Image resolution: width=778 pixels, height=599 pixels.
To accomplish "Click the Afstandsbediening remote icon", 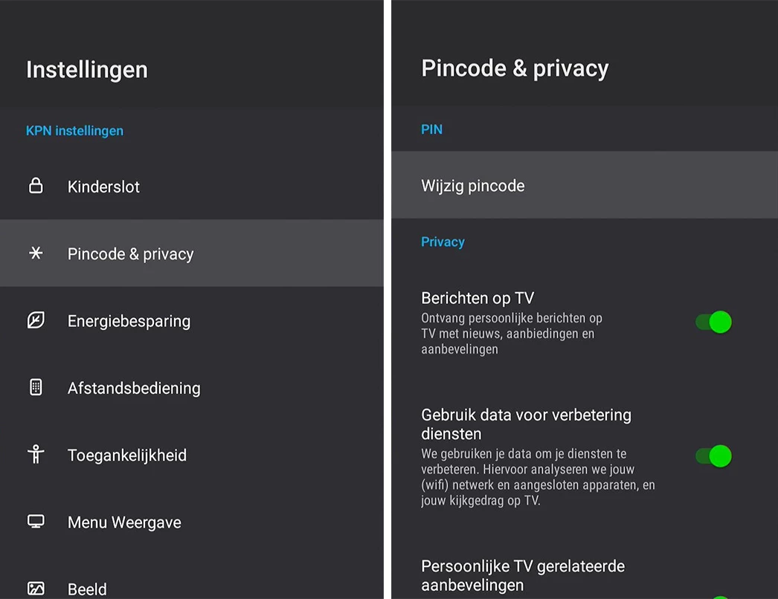I will (36, 387).
